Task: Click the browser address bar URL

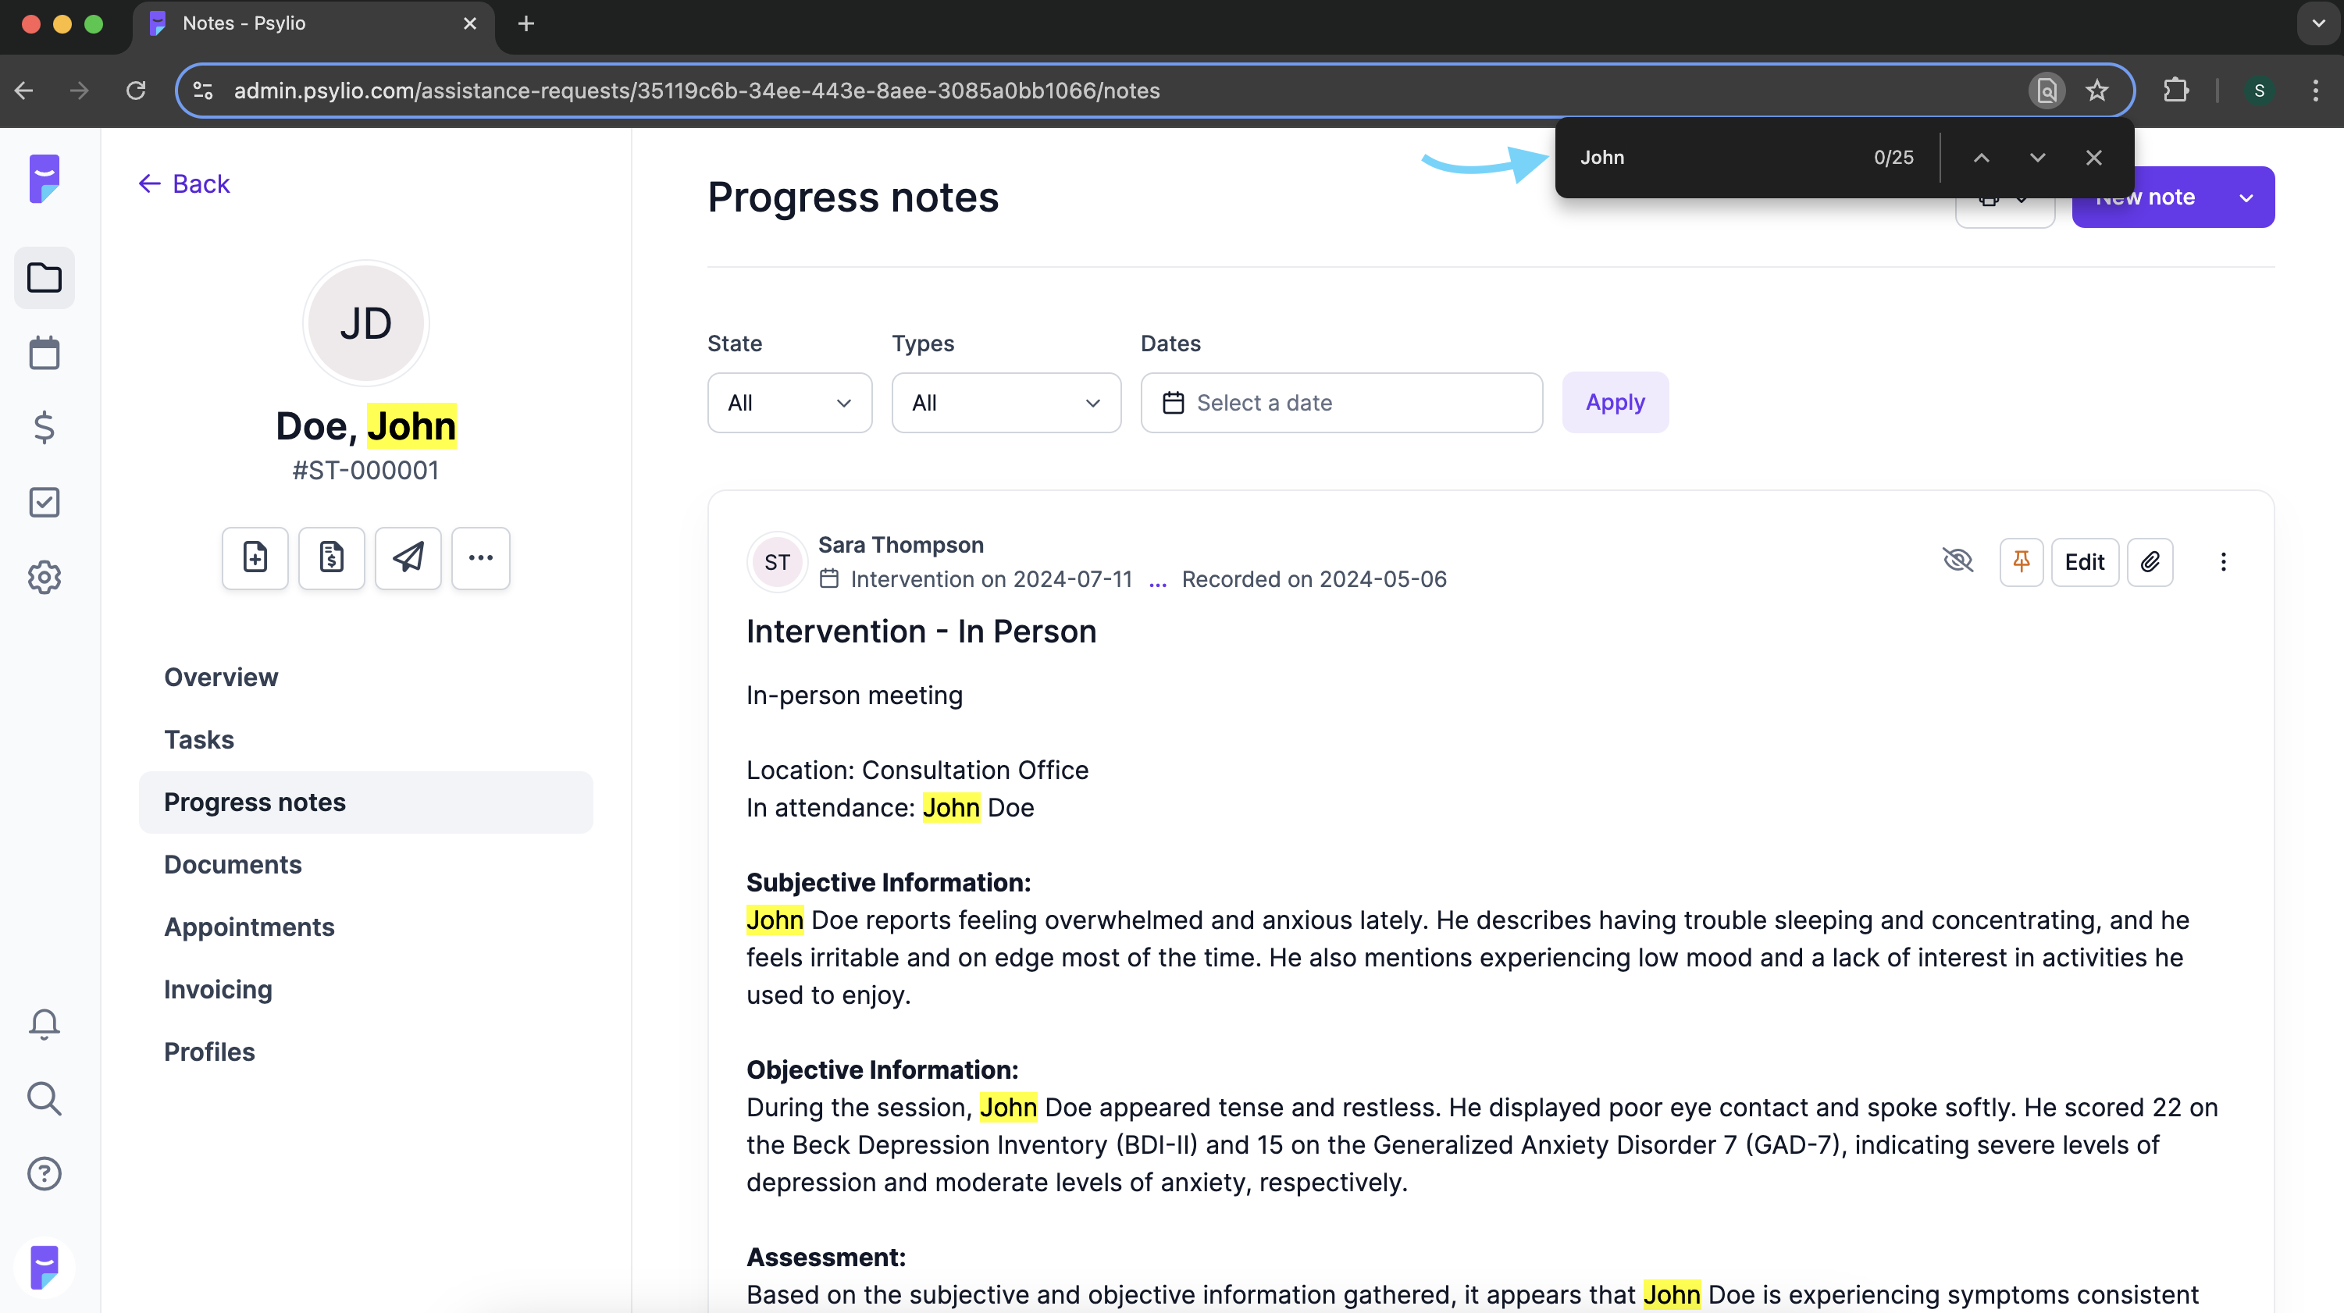Action: 697,90
